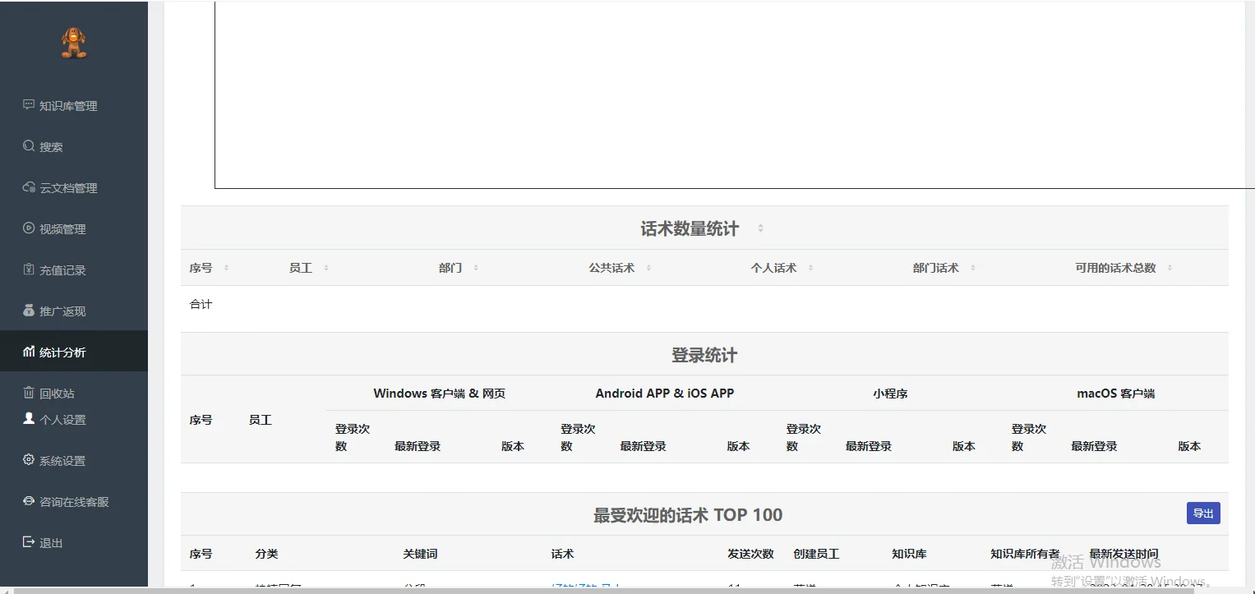Click the 回收站 trash icon
Screen dimensions: 1255x594
coord(29,393)
